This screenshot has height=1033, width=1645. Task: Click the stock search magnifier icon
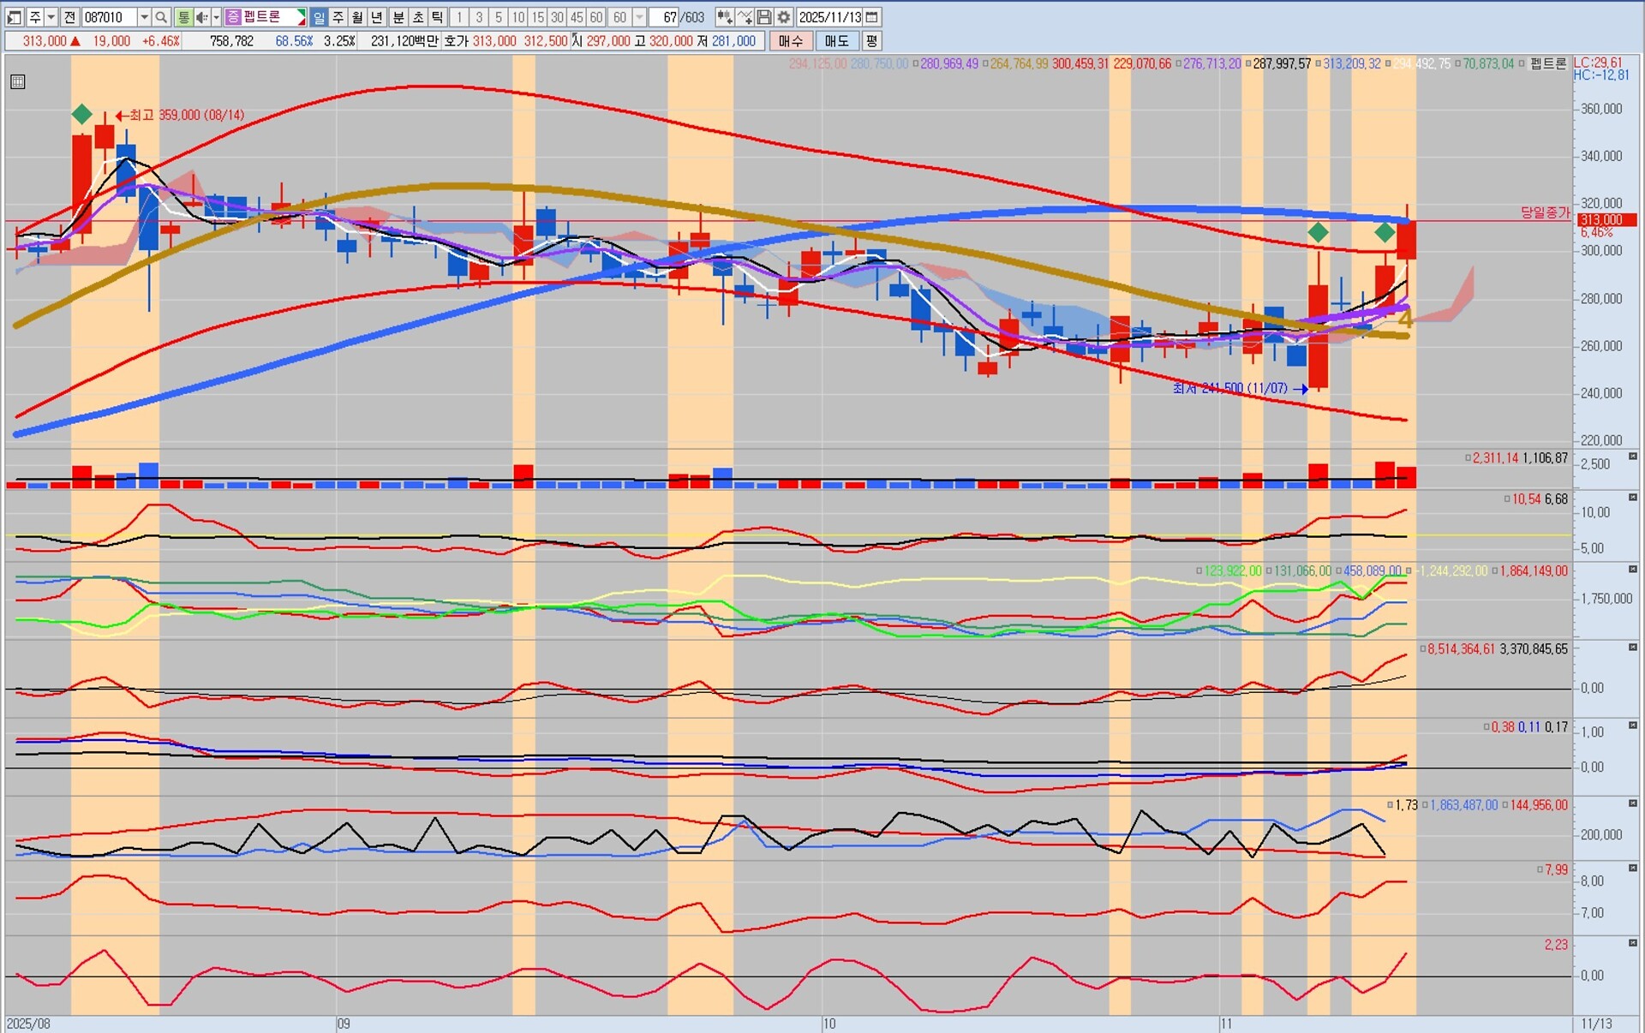161,17
